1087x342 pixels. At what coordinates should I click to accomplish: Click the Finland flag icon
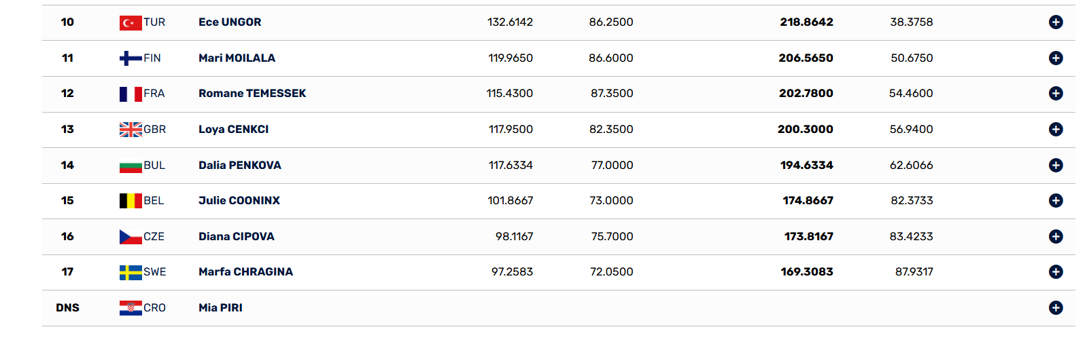coord(131,58)
